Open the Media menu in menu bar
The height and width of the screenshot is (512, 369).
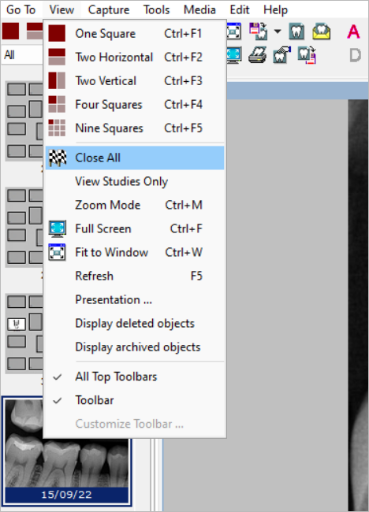(x=199, y=9)
